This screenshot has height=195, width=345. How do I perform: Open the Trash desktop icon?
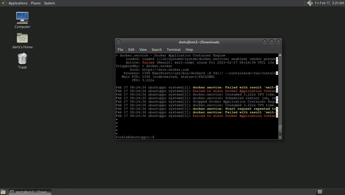[x=22, y=61]
